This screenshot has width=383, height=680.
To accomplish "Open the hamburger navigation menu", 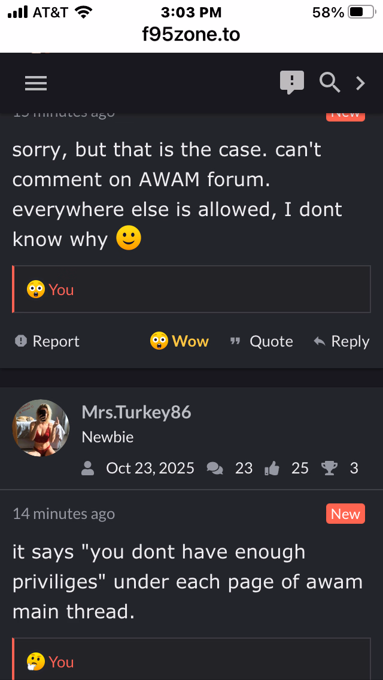I will [x=35, y=83].
